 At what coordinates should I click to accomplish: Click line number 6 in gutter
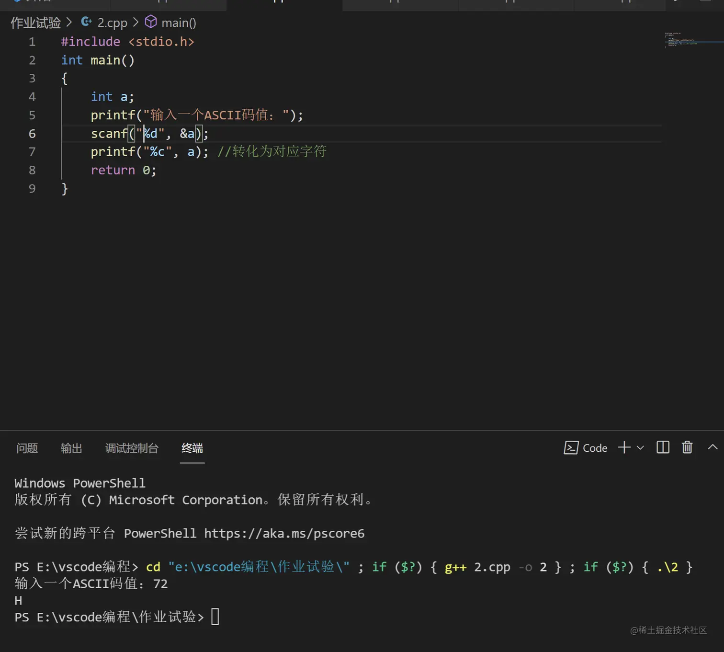32,134
